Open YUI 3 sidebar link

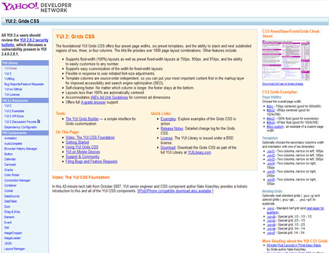(x=8, y=73)
